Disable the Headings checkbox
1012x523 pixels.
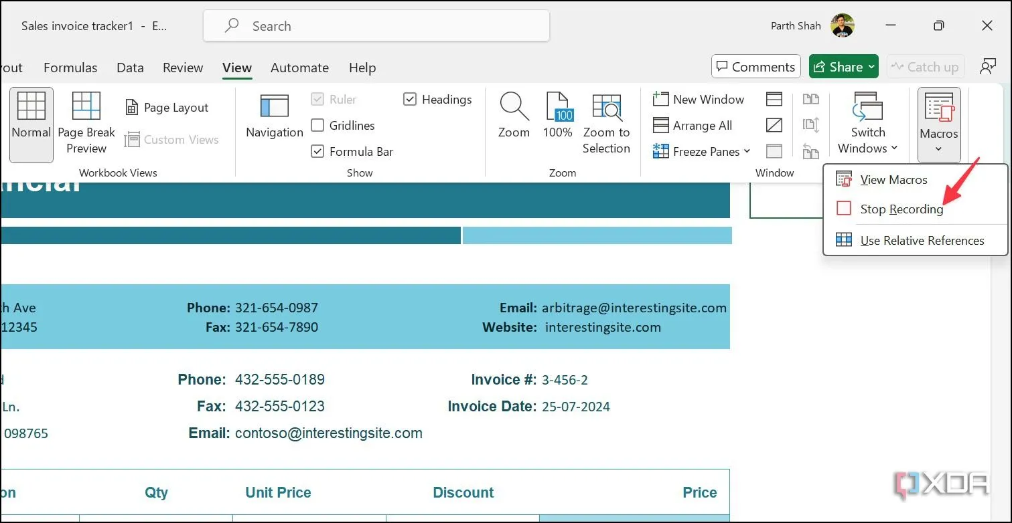point(411,100)
